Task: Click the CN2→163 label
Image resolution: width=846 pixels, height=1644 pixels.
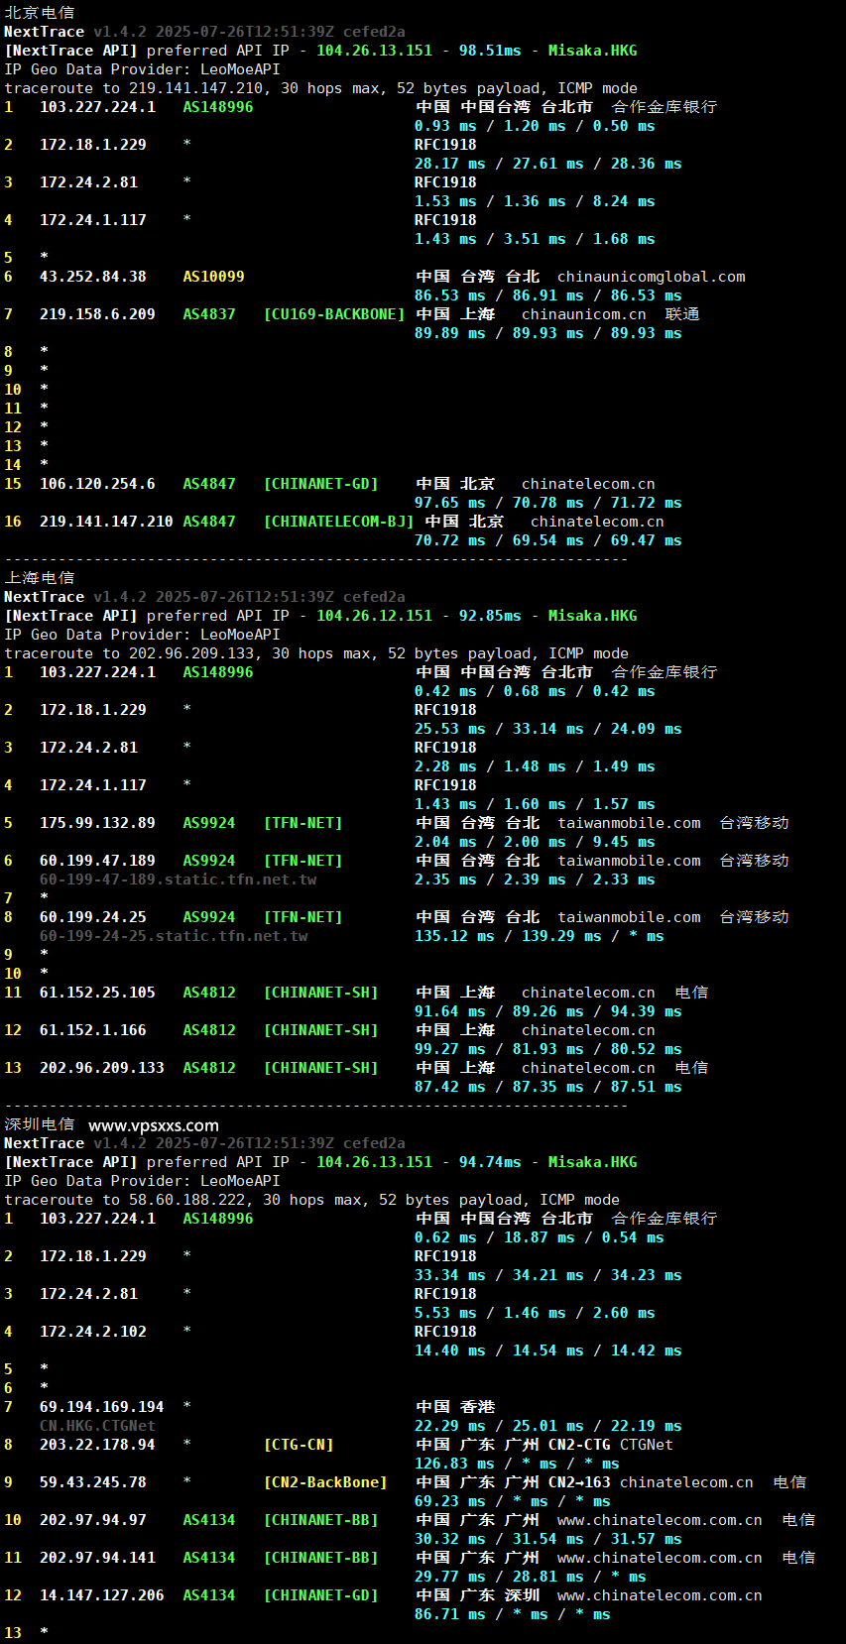Action: pyautogui.click(x=579, y=1482)
